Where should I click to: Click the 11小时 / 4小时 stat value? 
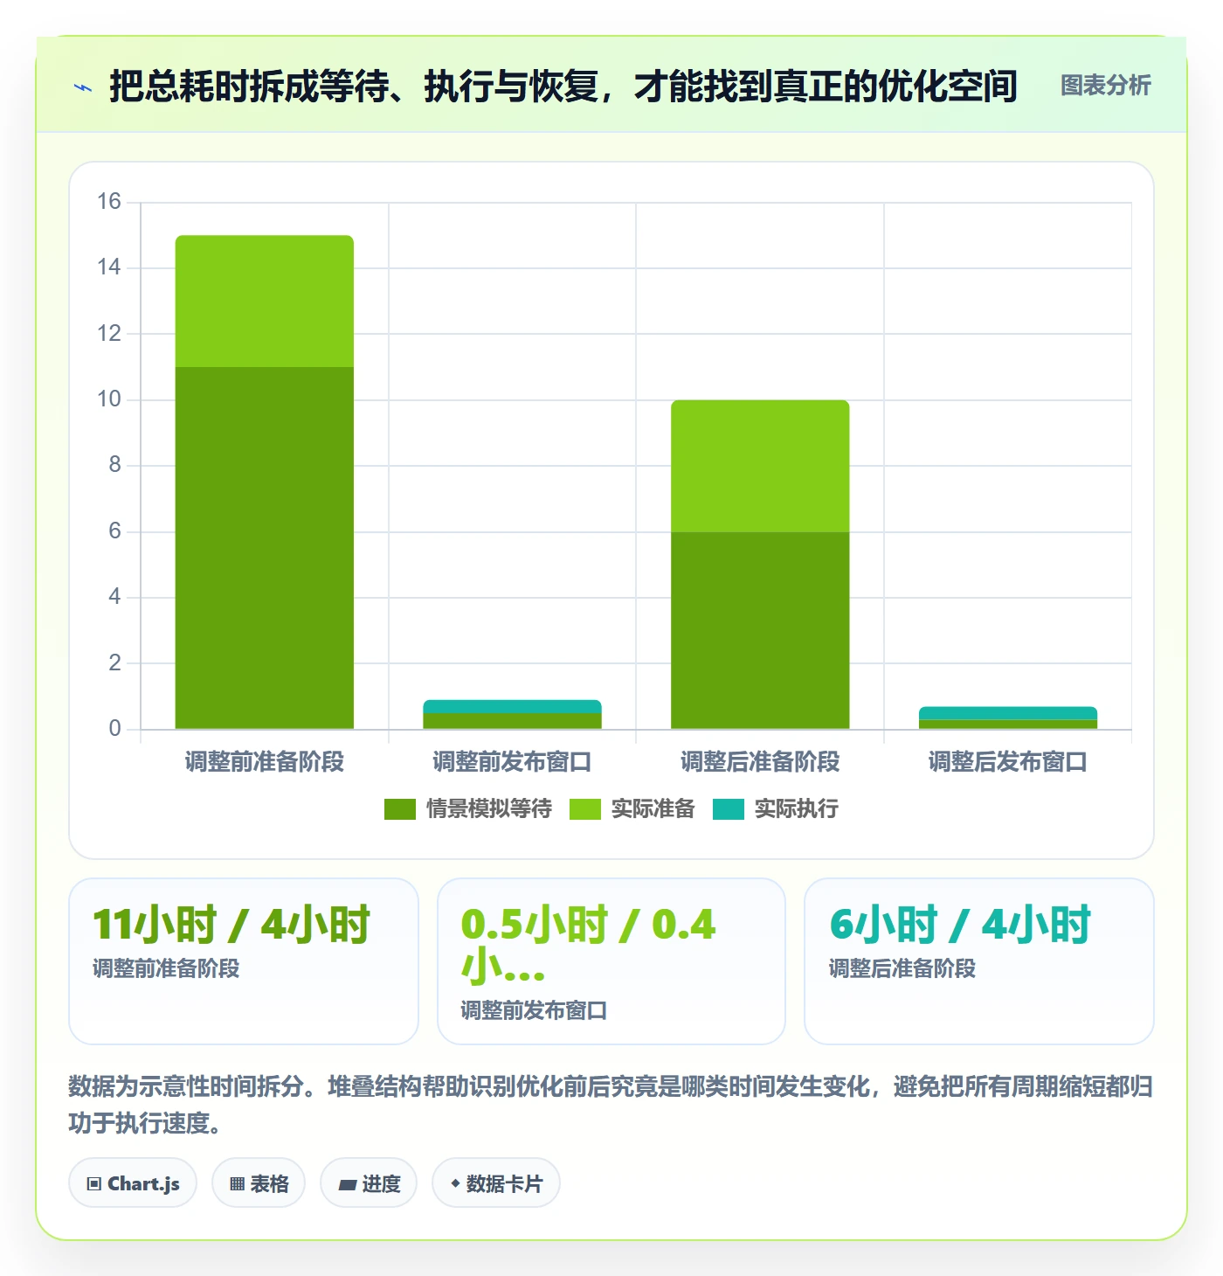[231, 925]
